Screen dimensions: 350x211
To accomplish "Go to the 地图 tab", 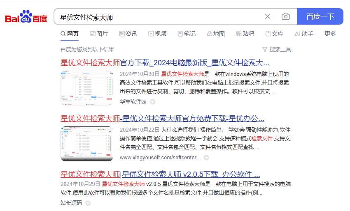I will (216, 34).
